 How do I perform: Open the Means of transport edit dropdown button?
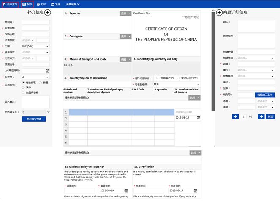tap(125, 59)
